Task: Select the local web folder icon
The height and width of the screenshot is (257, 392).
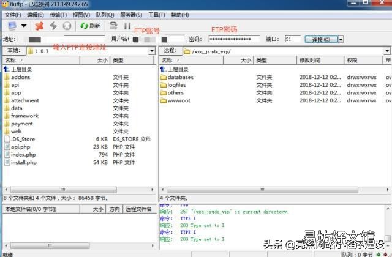Action: point(7,131)
